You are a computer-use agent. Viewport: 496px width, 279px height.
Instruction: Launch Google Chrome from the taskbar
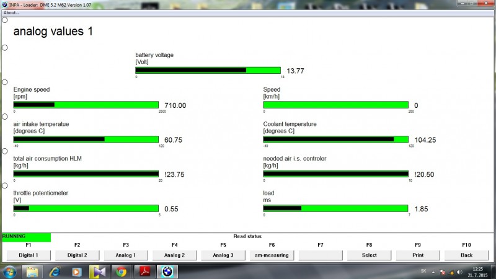click(x=121, y=272)
